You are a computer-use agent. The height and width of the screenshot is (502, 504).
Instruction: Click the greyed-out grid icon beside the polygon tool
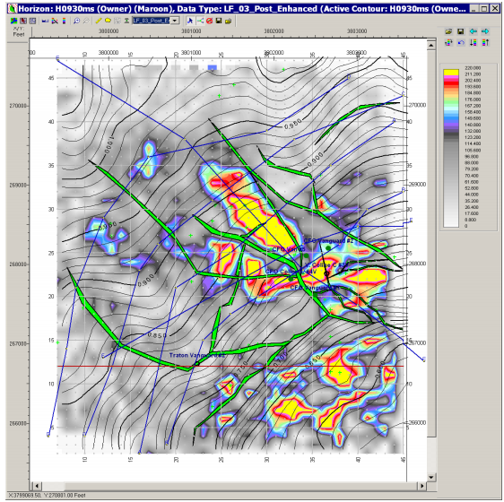coord(117,21)
